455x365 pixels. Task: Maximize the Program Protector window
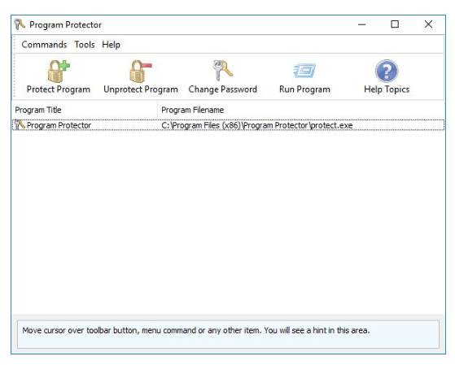pos(395,24)
